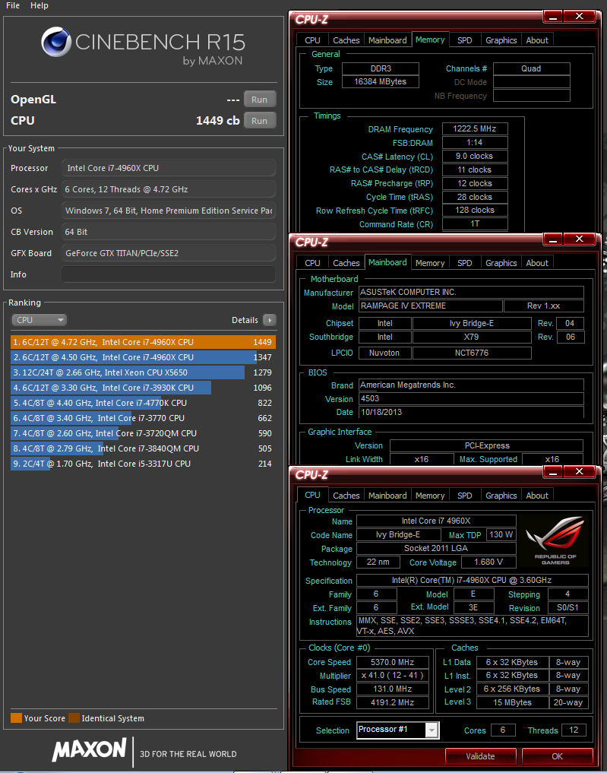
Task: Open Caches tab in Memory CPU-Z window
Action: click(x=346, y=40)
